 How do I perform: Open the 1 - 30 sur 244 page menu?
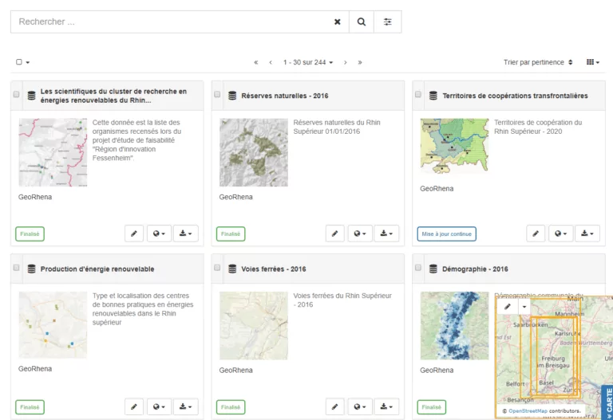tap(308, 62)
